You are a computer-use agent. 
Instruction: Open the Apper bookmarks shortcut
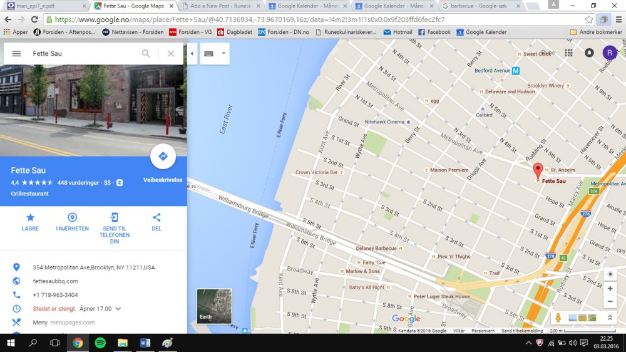tap(16, 32)
